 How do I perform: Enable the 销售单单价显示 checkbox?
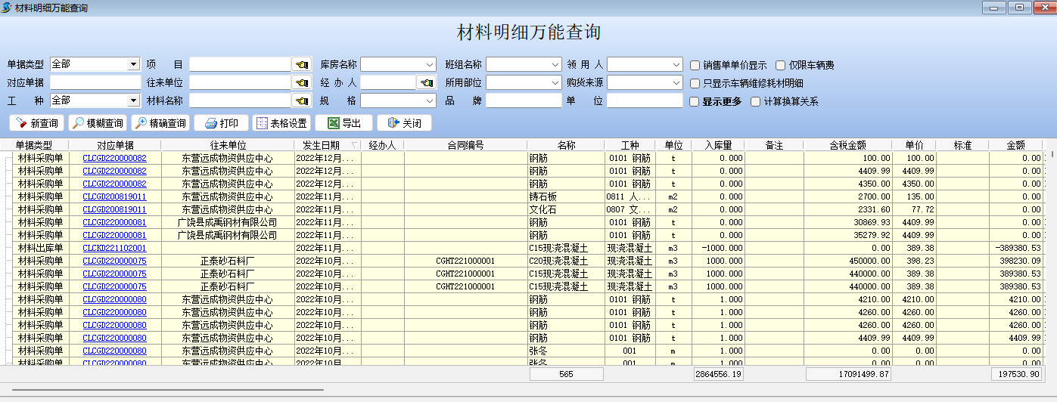click(x=695, y=65)
